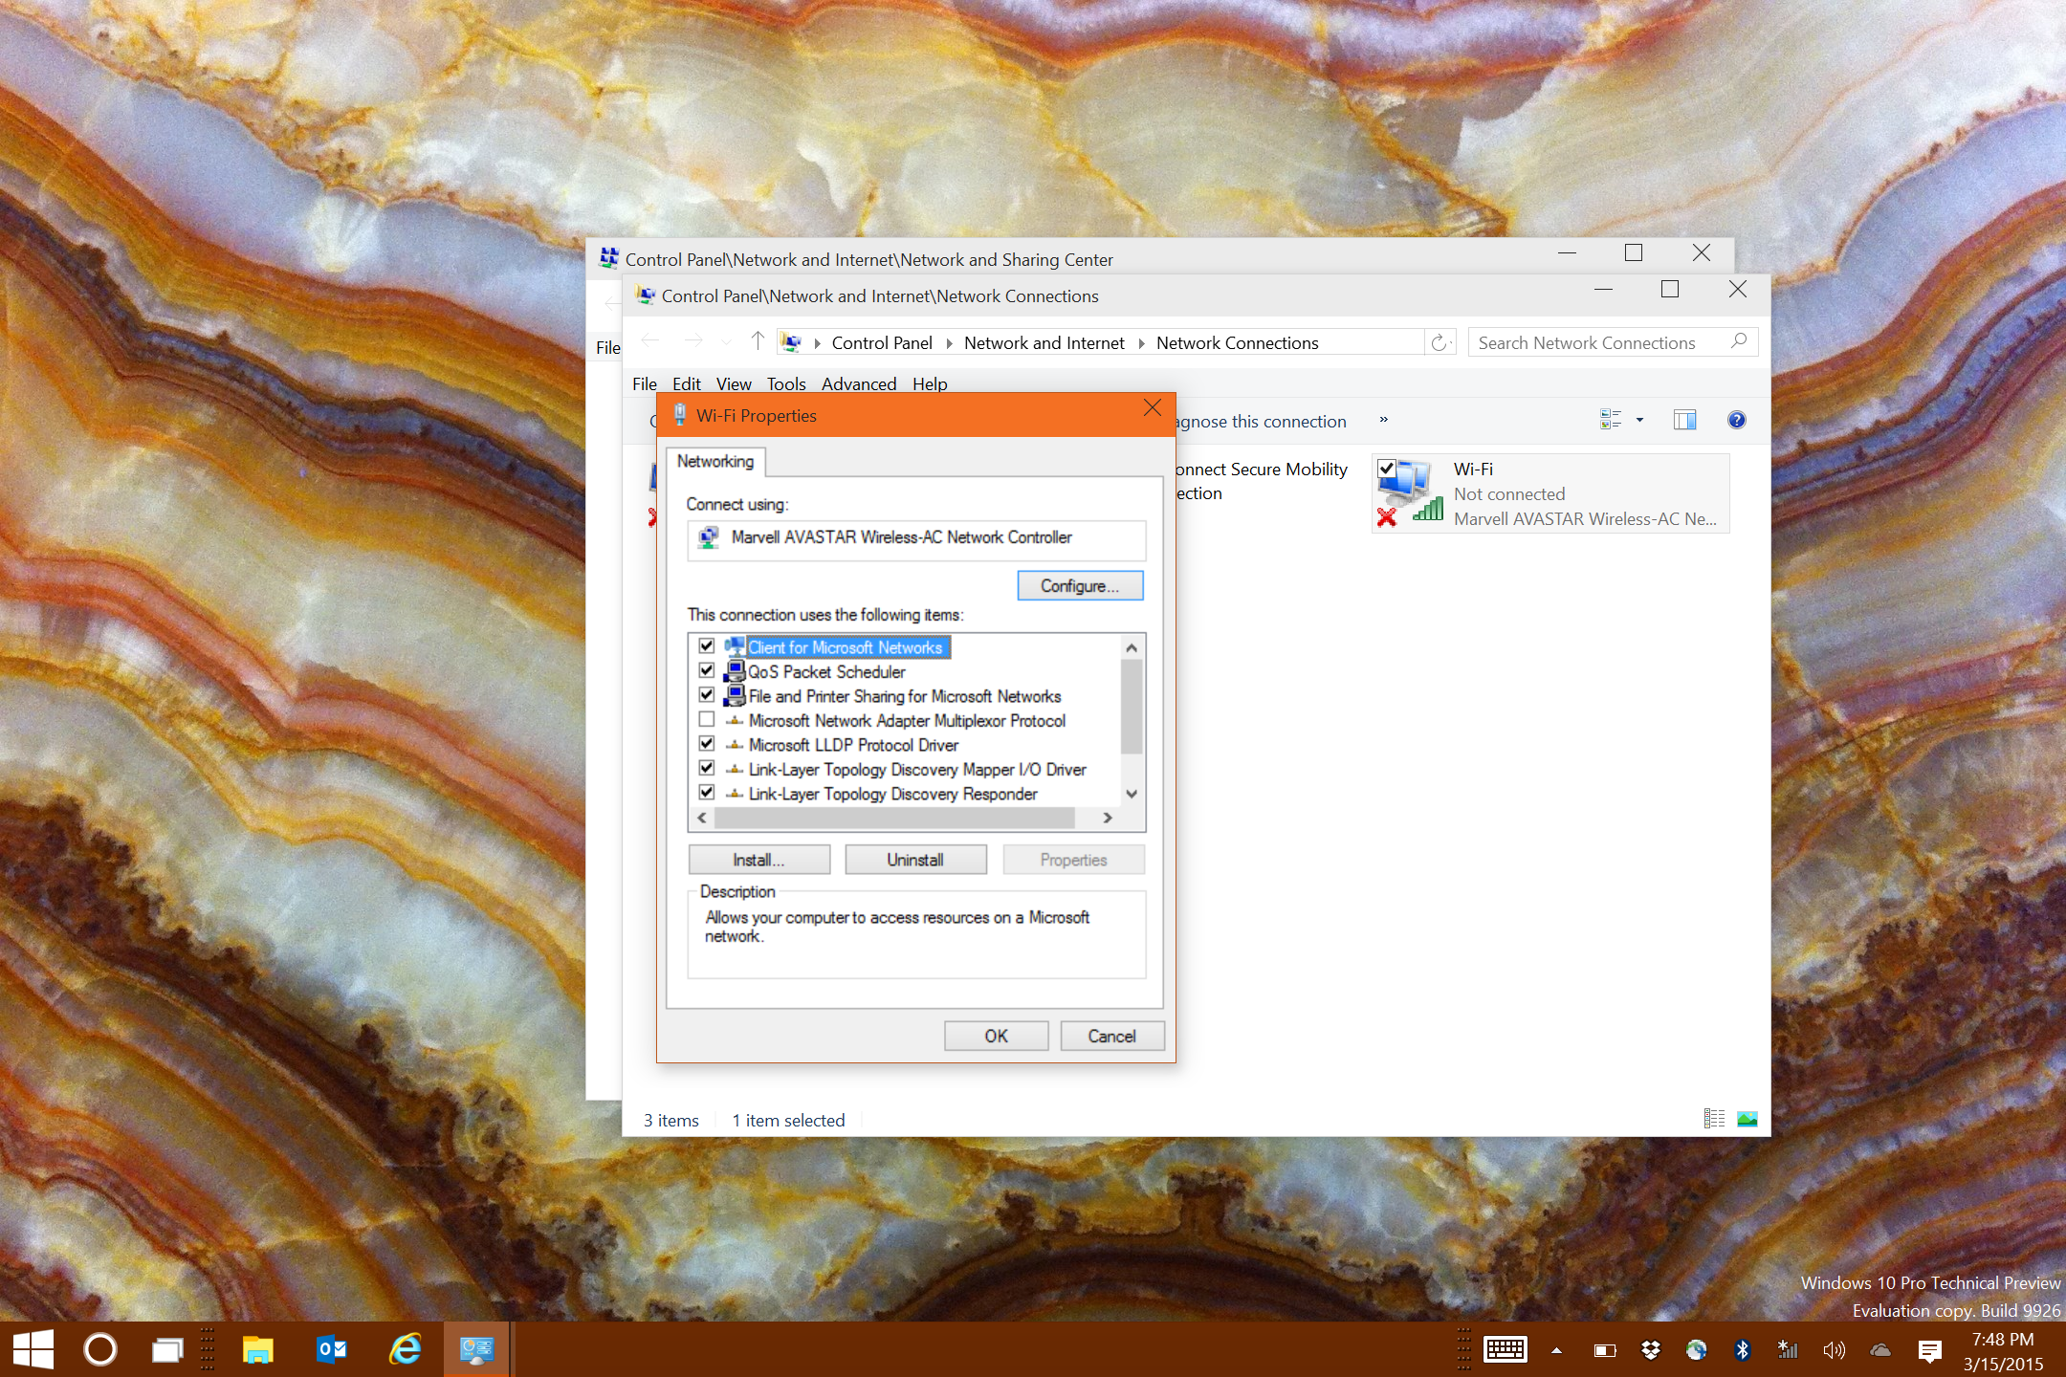
Task: Open the touch keyboard tray icon
Action: [x=1506, y=1349]
